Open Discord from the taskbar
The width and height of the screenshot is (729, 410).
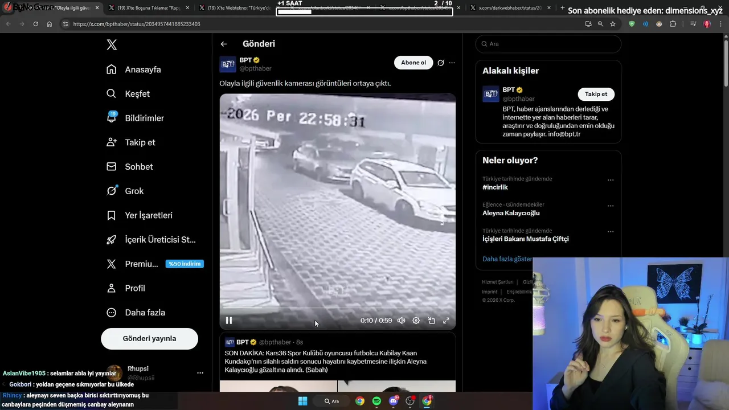393,401
